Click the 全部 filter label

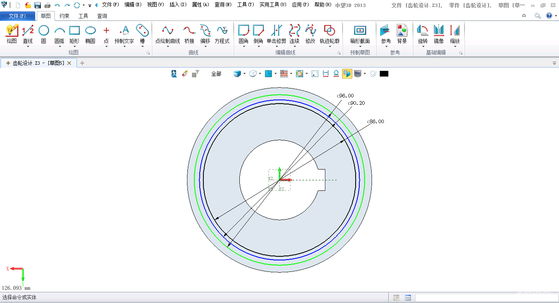point(216,74)
